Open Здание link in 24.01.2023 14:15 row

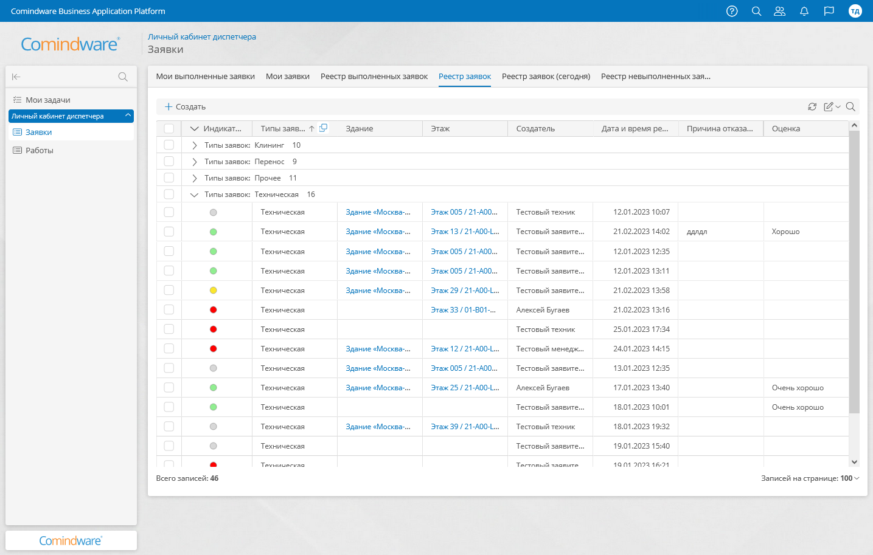[x=378, y=348]
